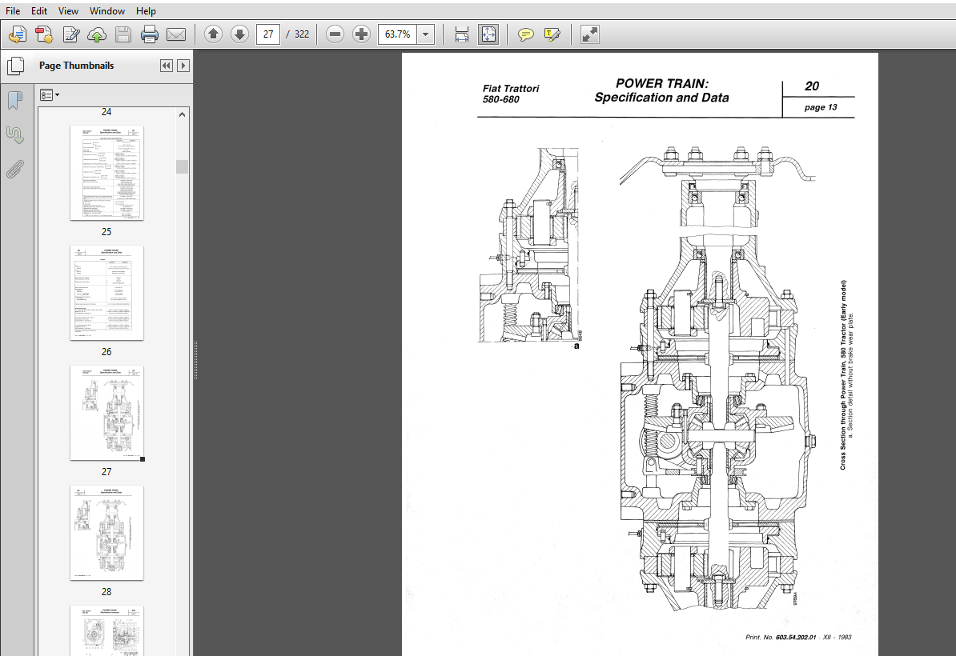Click the "Page Thumbnails" panel title
Viewport: 956px width, 656px height.
tap(76, 66)
